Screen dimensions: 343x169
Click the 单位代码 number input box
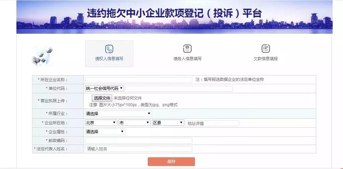(179, 89)
